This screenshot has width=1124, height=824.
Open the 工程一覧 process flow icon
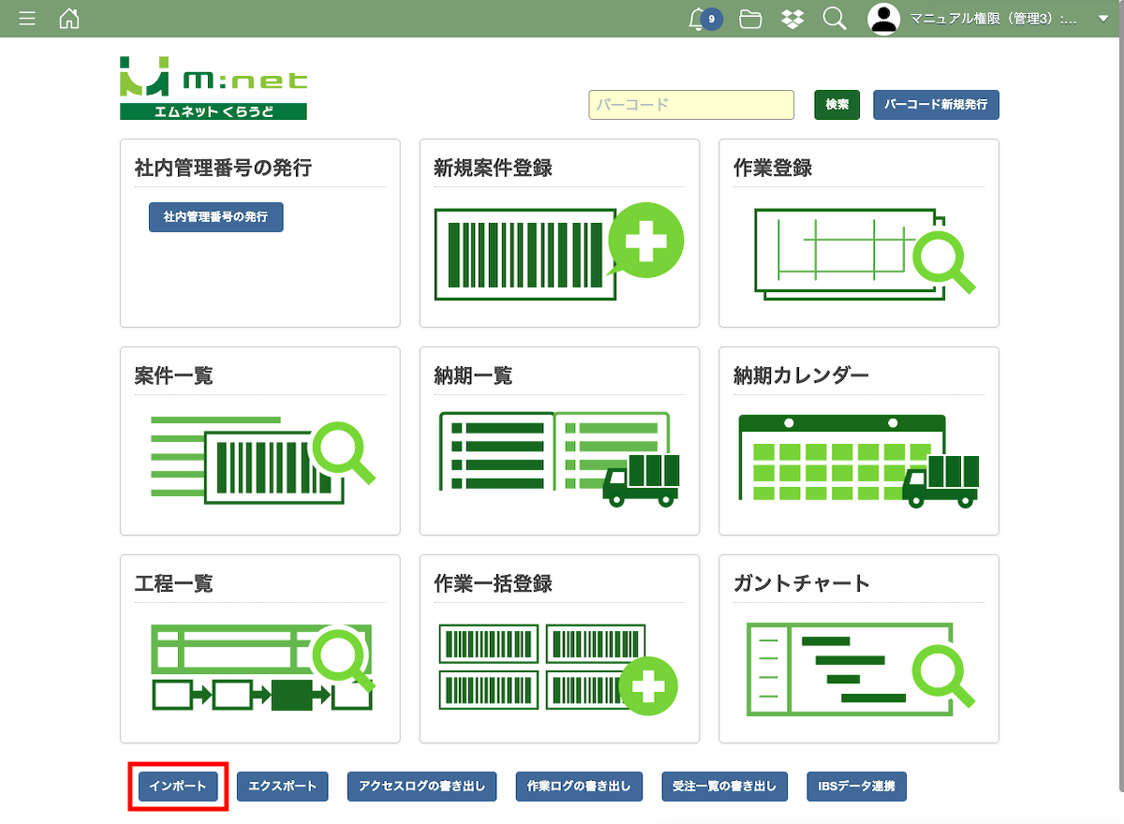(261, 668)
